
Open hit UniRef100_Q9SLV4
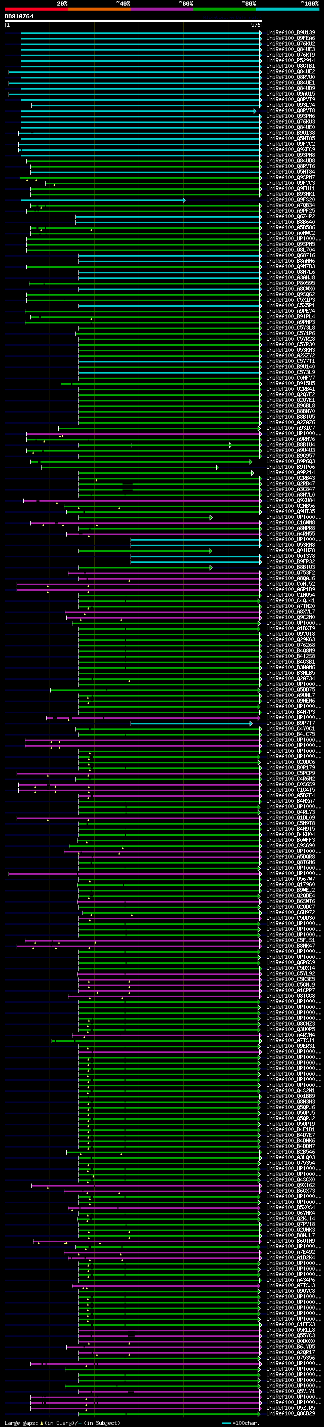[x=290, y=105]
